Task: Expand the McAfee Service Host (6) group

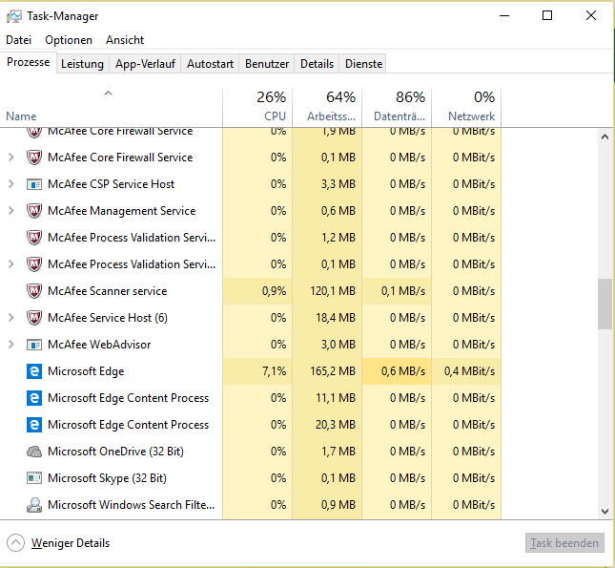Action: click(11, 318)
